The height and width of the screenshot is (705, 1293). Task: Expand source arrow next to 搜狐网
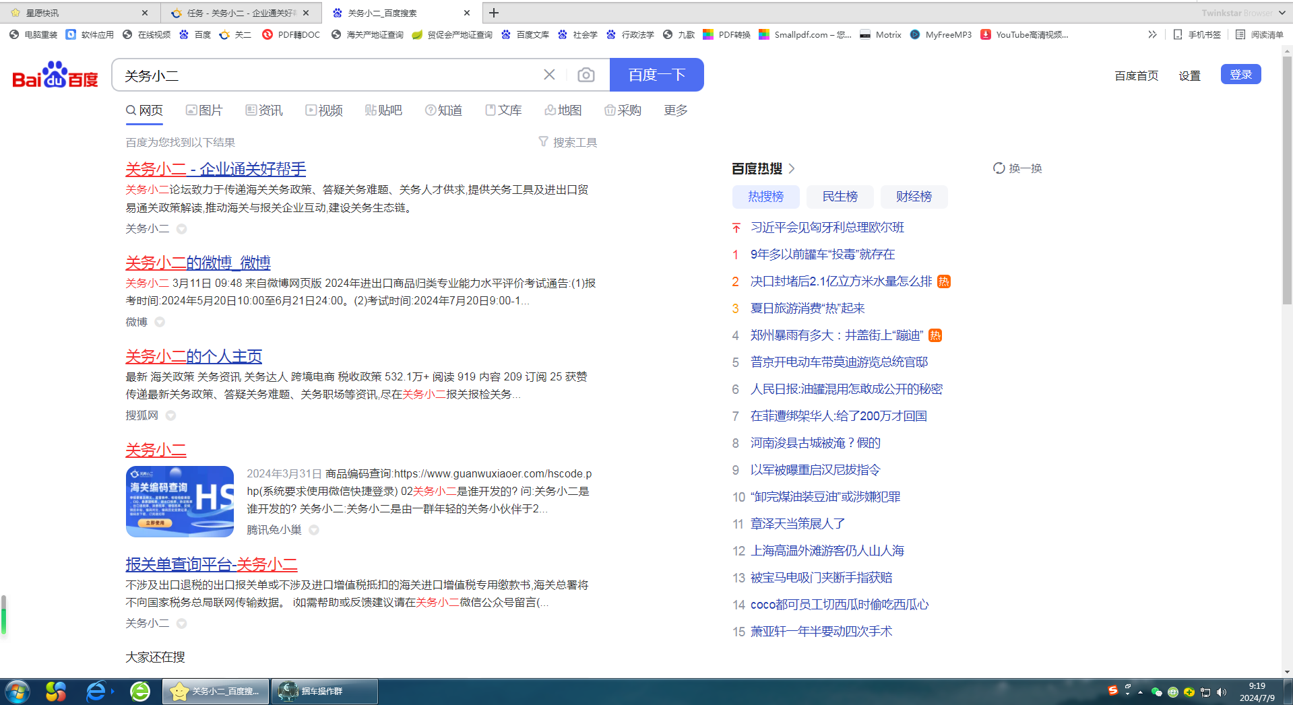click(170, 415)
